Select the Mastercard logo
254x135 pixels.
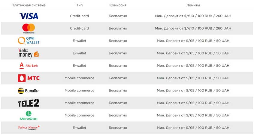tap(29, 28)
